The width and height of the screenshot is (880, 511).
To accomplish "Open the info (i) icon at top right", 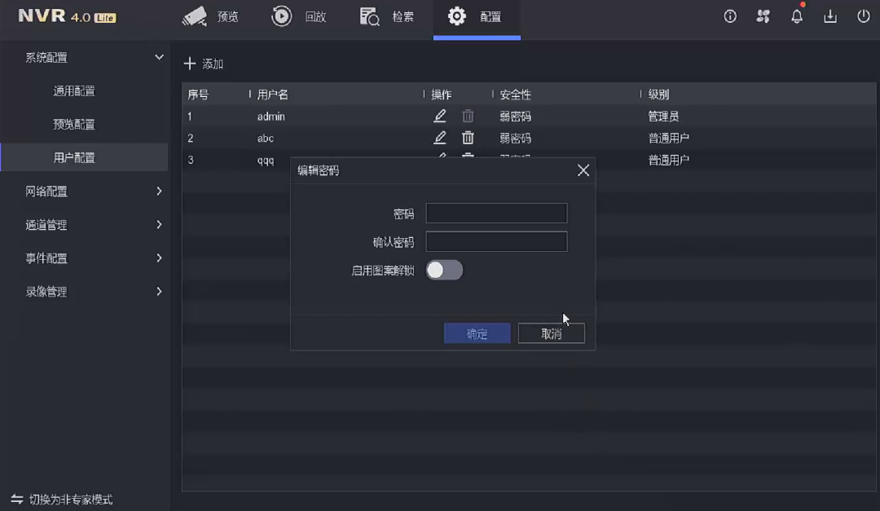I will (729, 15).
